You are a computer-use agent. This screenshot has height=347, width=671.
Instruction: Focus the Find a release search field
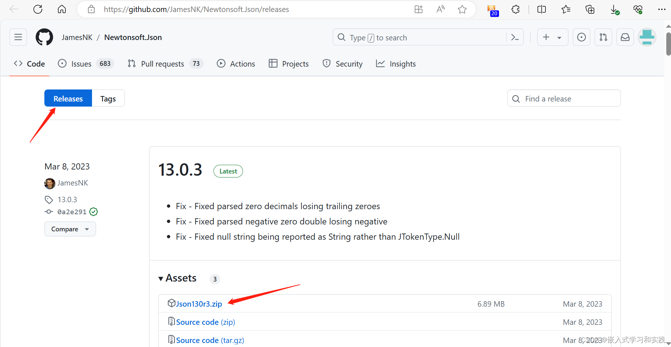pos(564,98)
